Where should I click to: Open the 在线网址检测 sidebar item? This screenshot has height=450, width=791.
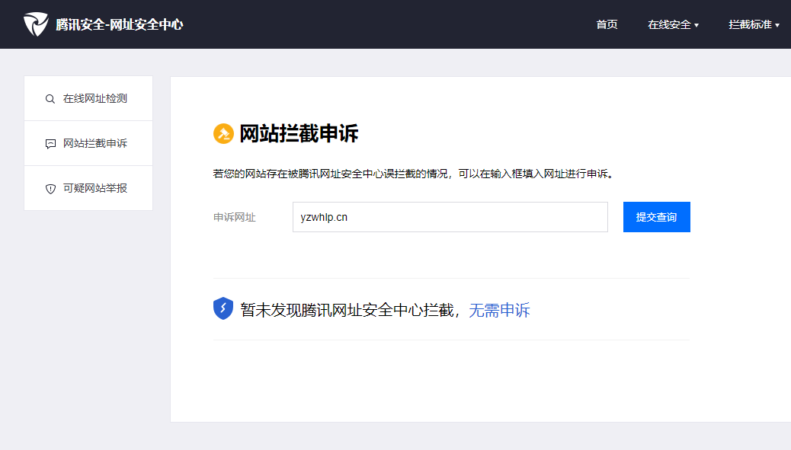click(88, 98)
